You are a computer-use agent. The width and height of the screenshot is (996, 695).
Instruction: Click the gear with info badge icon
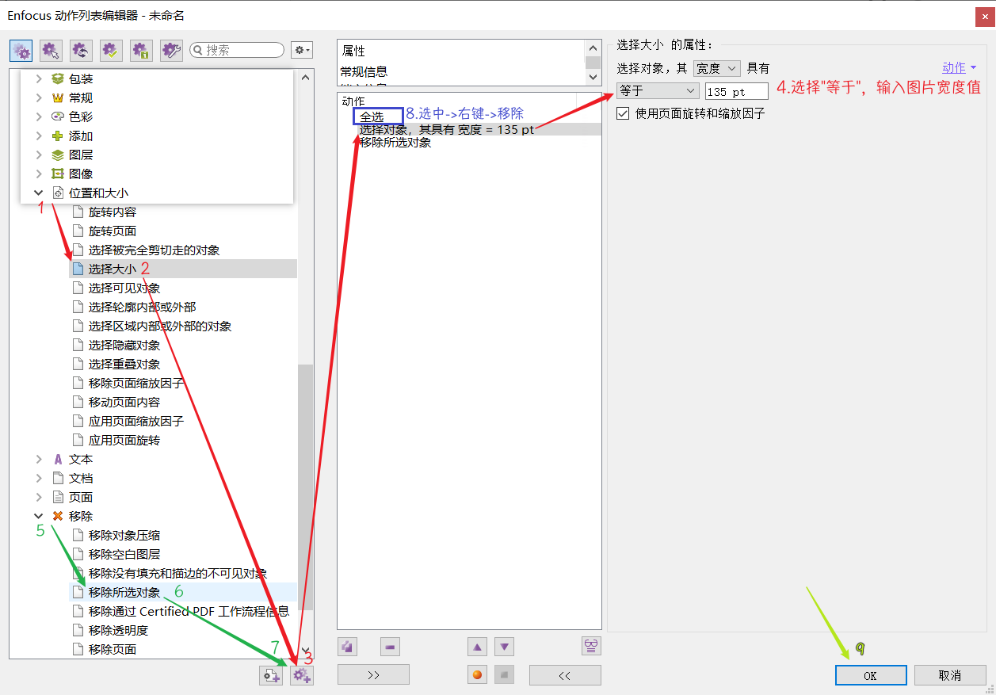pyautogui.click(x=141, y=50)
